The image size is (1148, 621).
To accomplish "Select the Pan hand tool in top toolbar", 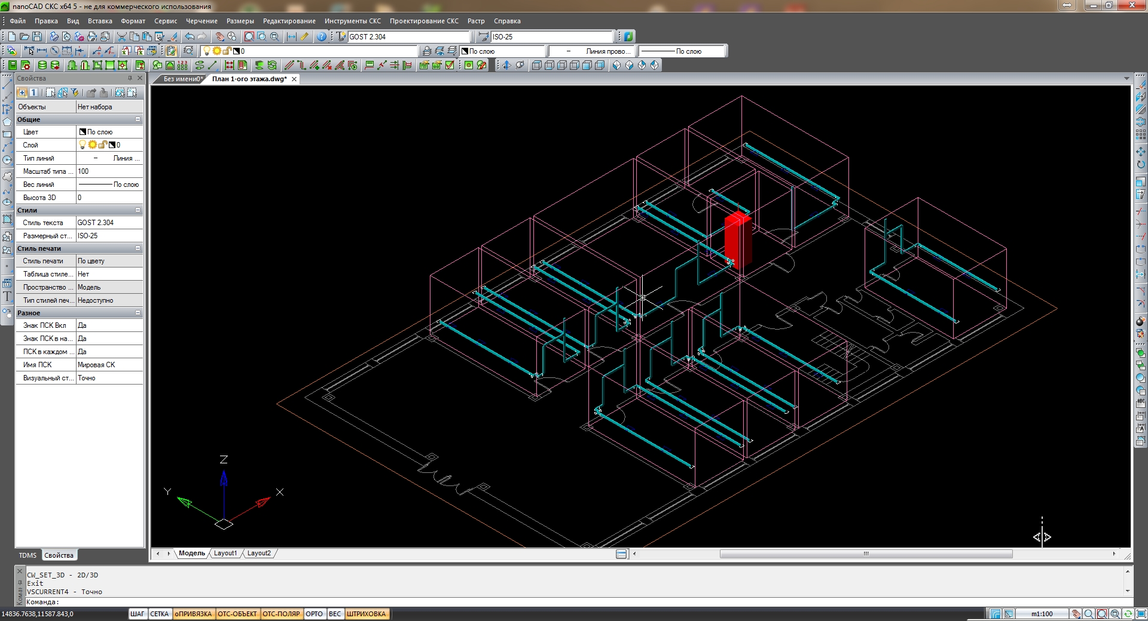I will [220, 36].
